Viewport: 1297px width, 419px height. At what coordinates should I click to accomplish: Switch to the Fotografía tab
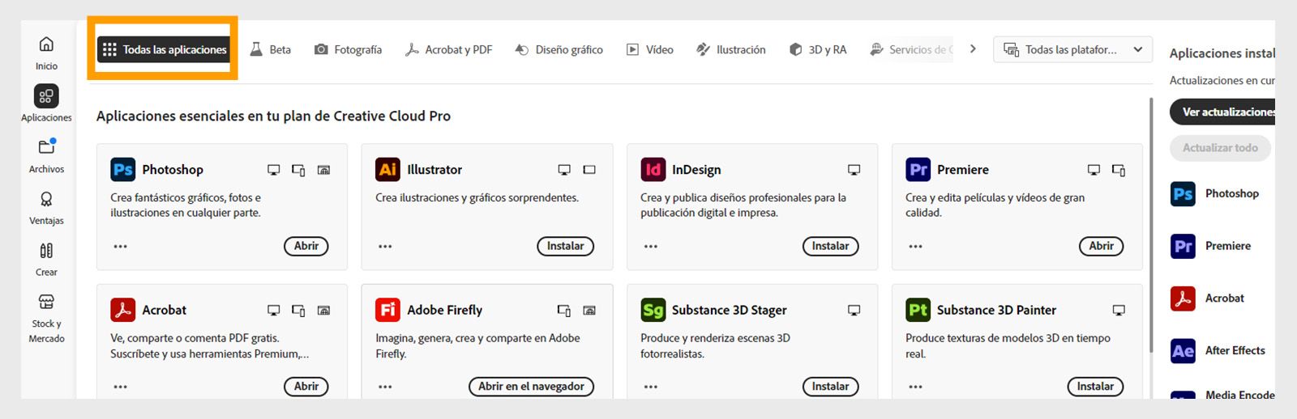tap(348, 49)
